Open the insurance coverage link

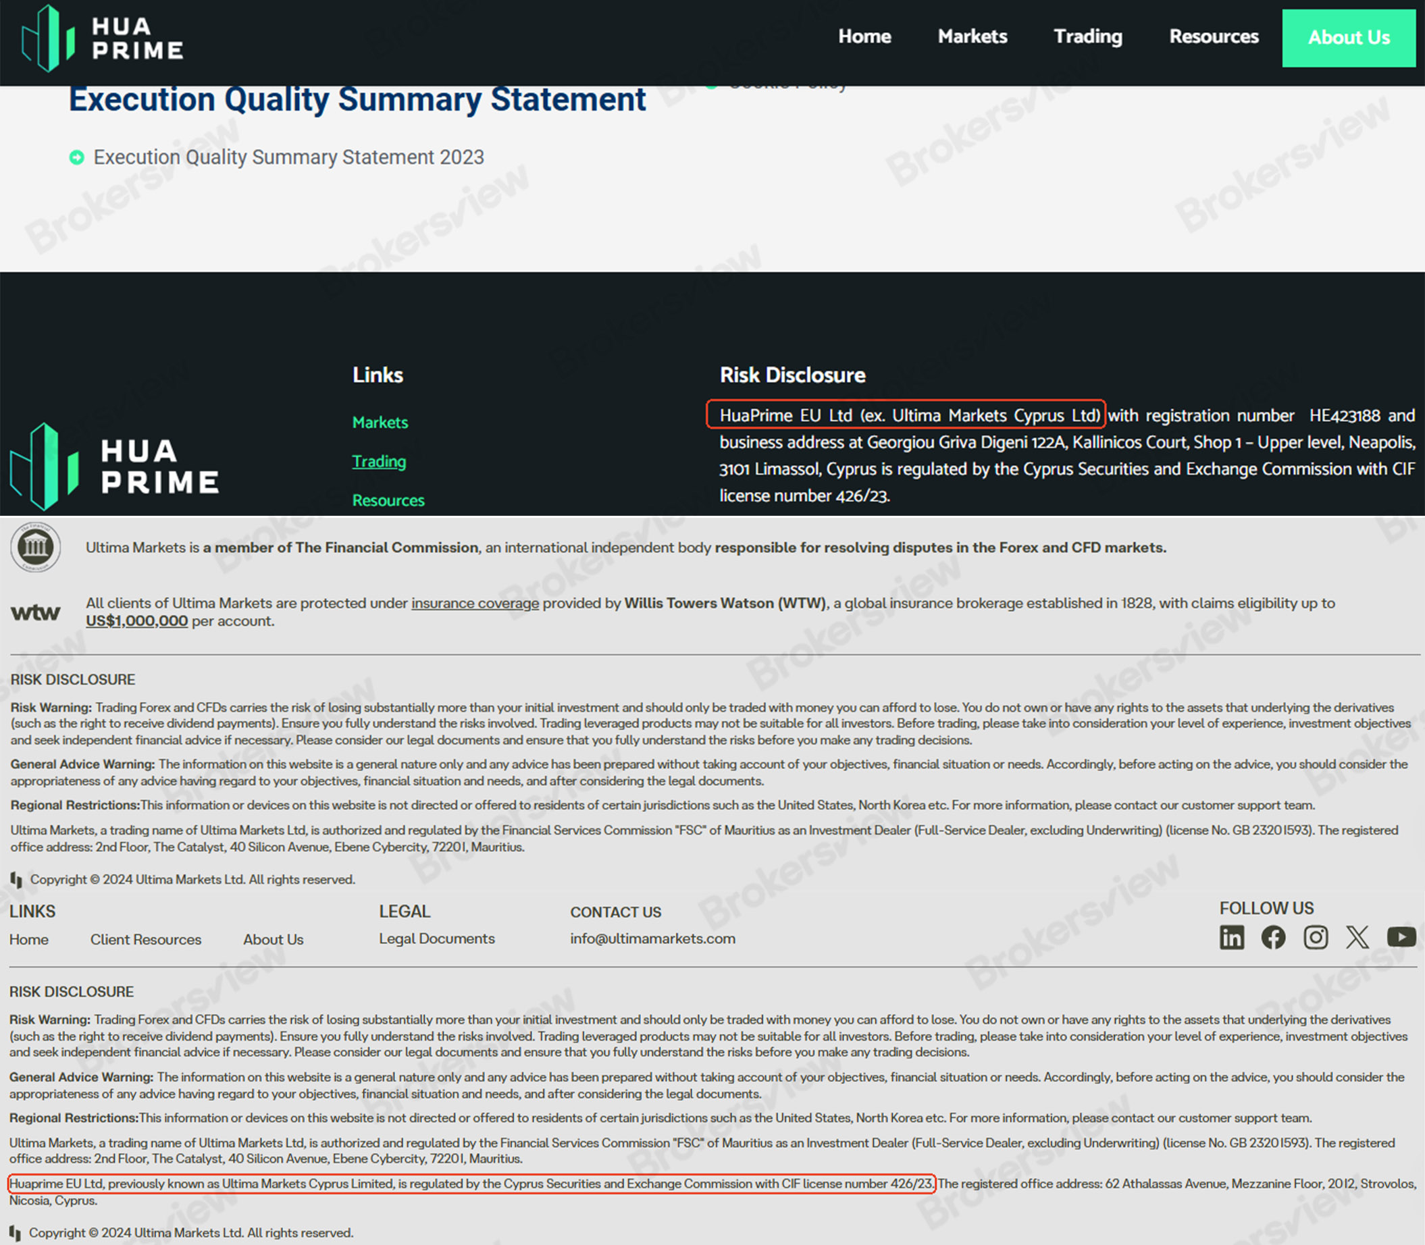pyautogui.click(x=475, y=603)
